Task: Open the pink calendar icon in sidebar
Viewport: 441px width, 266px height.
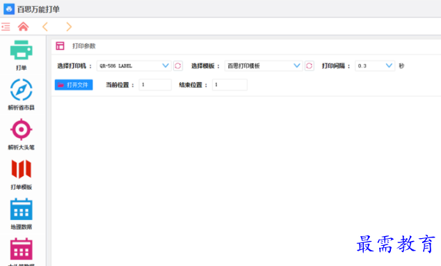Action: pyautogui.click(x=21, y=249)
